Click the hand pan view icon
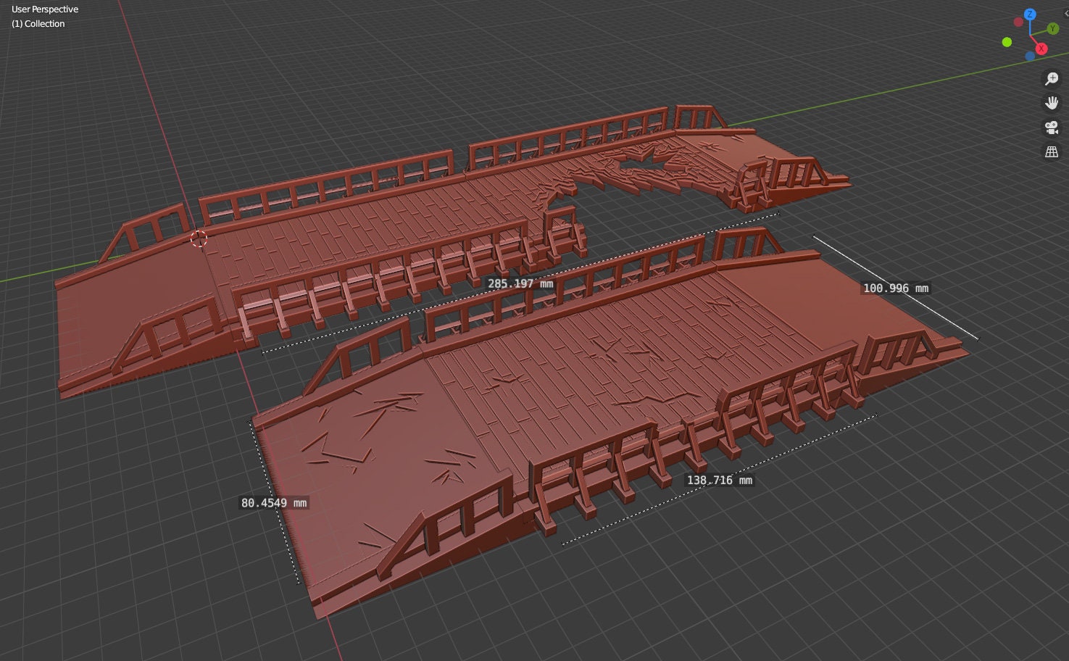Viewport: 1069px width, 661px height. 1052,103
